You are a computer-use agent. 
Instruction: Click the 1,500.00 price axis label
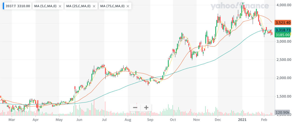tap(283, 96)
